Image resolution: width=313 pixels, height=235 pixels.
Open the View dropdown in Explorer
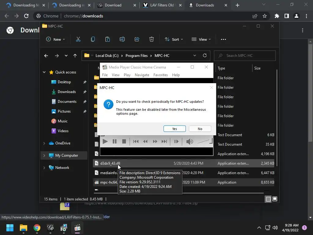(201, 39)
